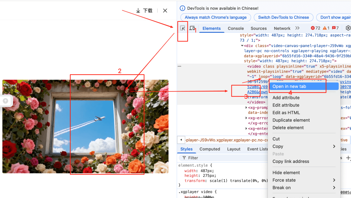Click the up-arrow button left of video
Image resolution: width=351 pixels, height=198 pixels.
[x=6, y=101]
